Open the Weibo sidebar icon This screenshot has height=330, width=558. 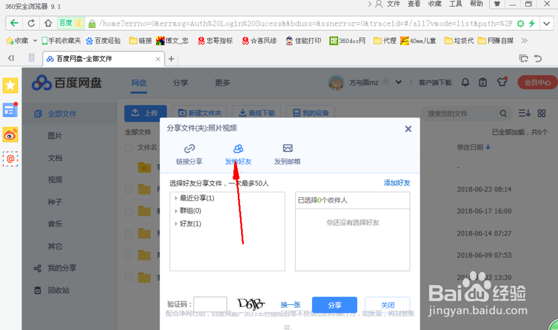pos(10,135)
